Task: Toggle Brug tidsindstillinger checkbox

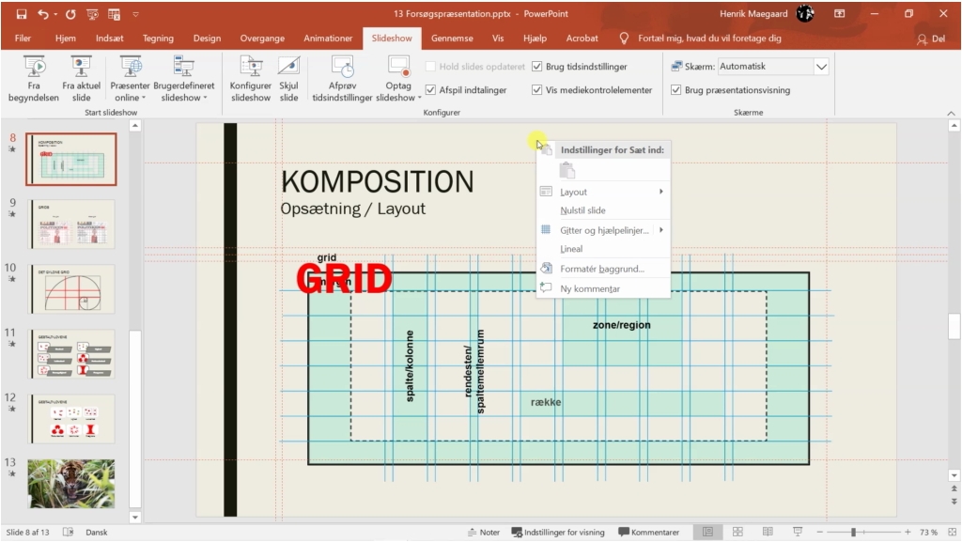Action: pos(536,66)
